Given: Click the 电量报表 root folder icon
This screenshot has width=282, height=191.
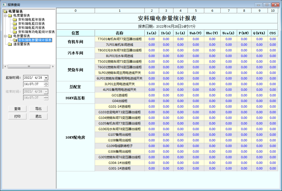Looking at the screenshot, I should pyautogui.click(x=5, y=11).
